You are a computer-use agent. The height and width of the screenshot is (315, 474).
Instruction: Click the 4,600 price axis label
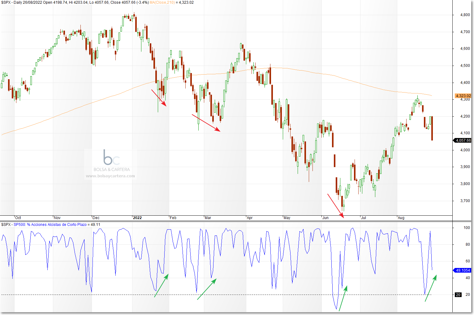pyautogui.click(x=465, y=49)
